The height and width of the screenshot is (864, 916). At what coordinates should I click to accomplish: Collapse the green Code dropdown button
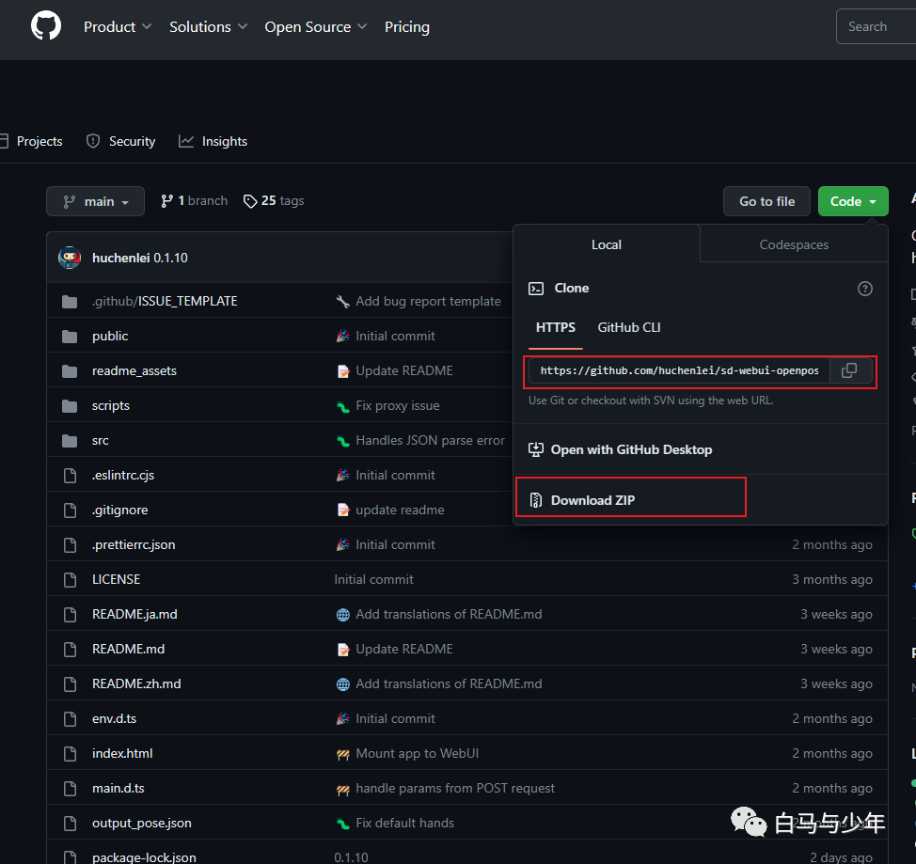853,201
